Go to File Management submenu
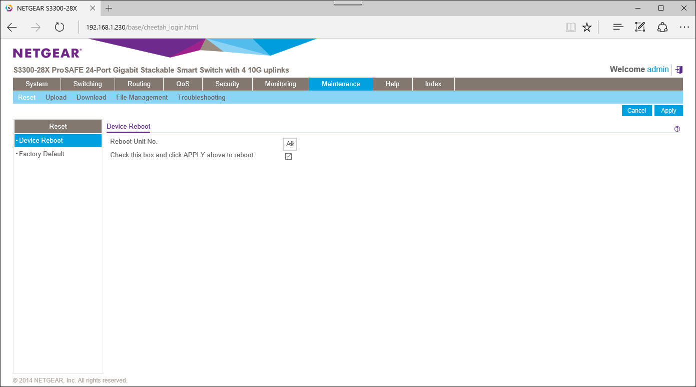Viewport: 696px width, 387px height. [x=142, y=98]
